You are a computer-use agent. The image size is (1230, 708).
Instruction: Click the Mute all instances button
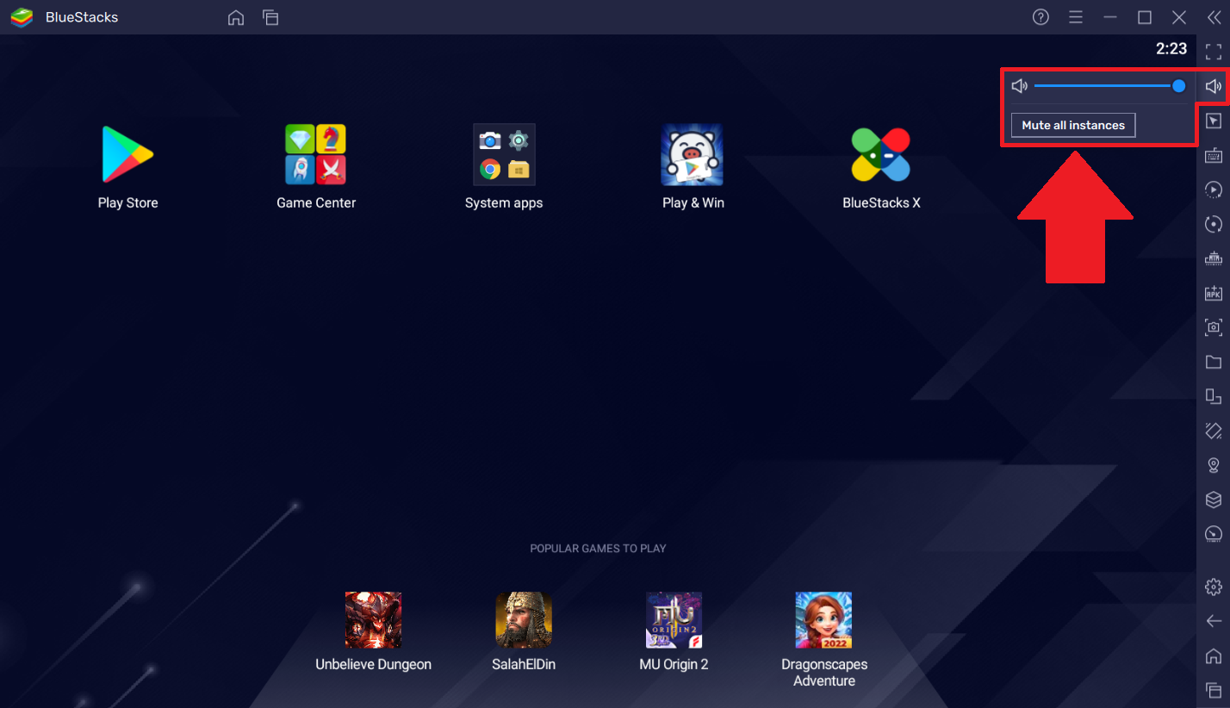coord(1072,125)
